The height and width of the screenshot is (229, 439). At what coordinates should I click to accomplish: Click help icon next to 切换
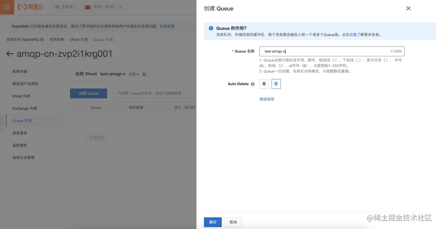pos(144,74)
